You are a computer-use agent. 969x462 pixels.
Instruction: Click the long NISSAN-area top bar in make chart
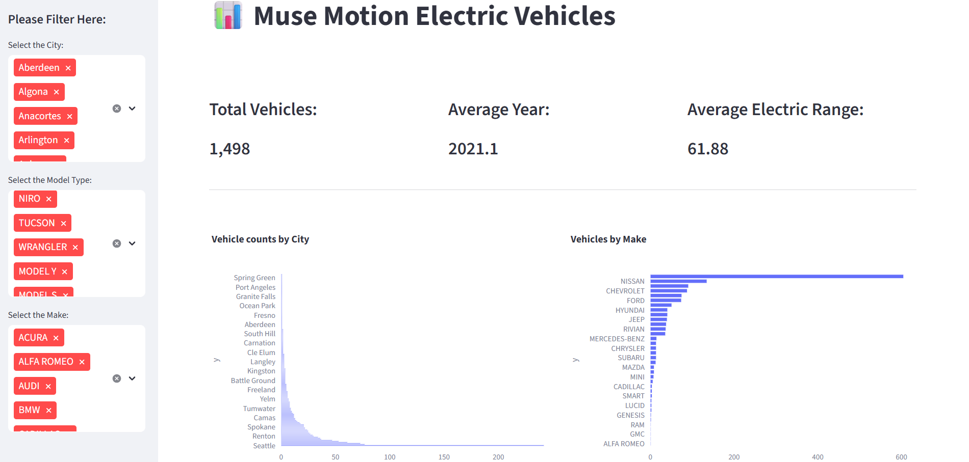pyautogui.click(x=776, y=277)
